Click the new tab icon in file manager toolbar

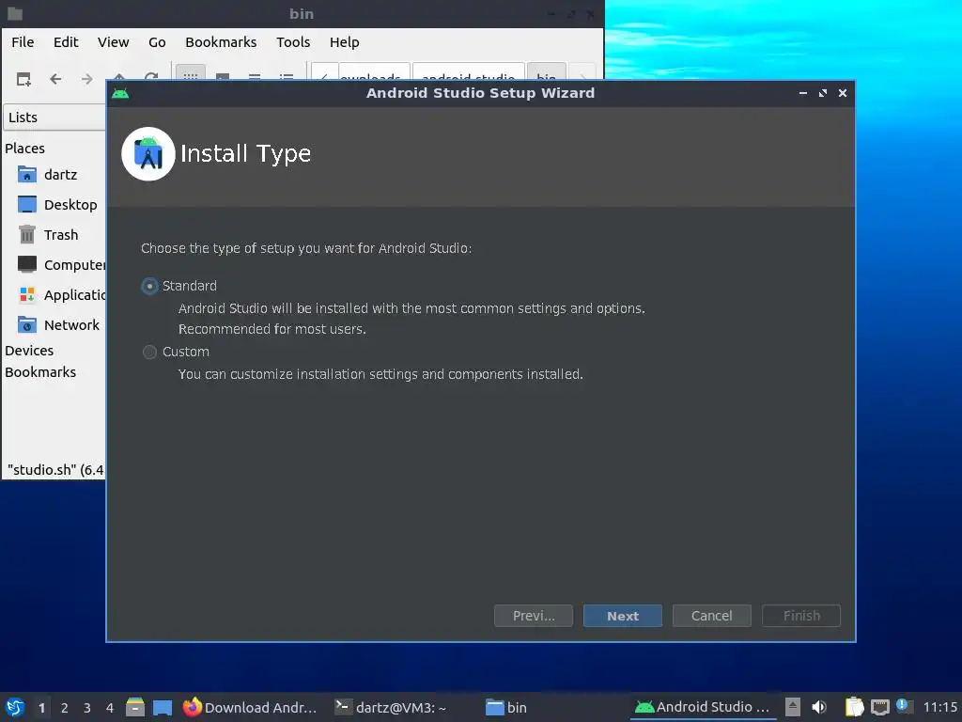(23, 79)
